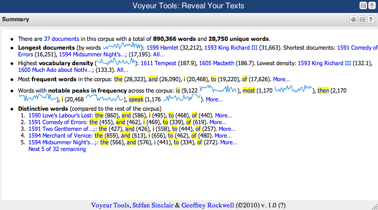Open 1593 King Richard III lowest density link
Viewport: 378px width, 210px height.
pos(324,63)
